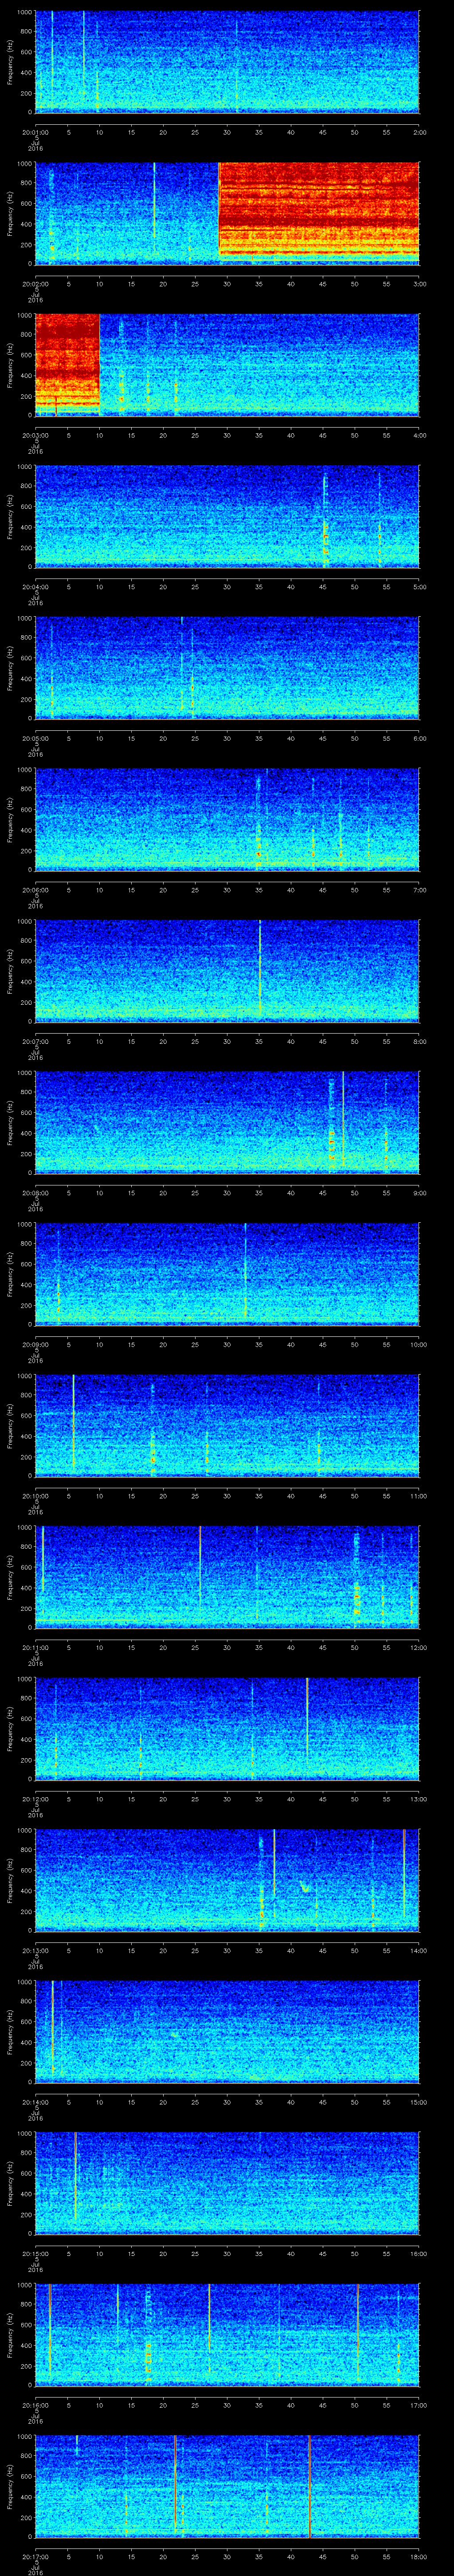Screen dimensions: 454x2576
Task: Click the Frequency (Hz) axis label of the 20:08 panel
Action: tap(10, 1122)
